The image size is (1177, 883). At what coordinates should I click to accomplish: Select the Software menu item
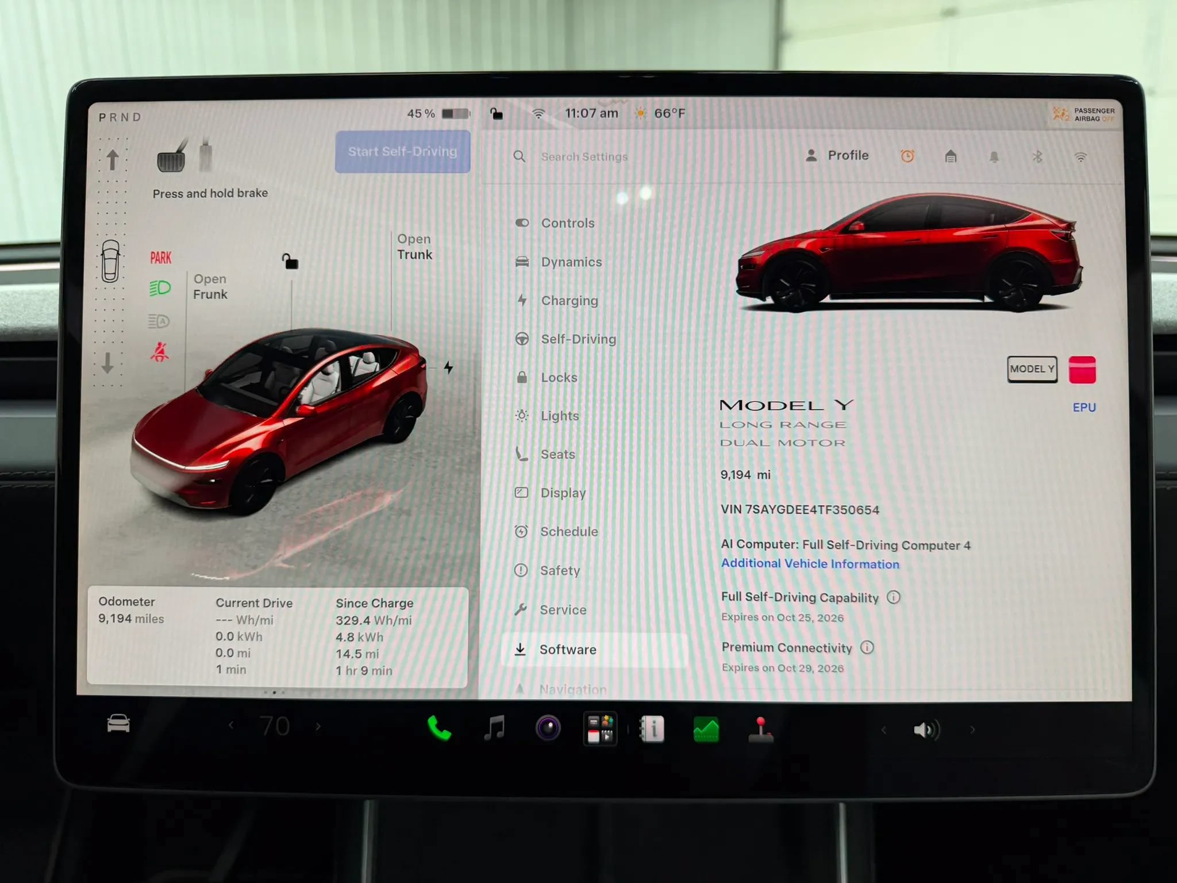coord(595,650)
